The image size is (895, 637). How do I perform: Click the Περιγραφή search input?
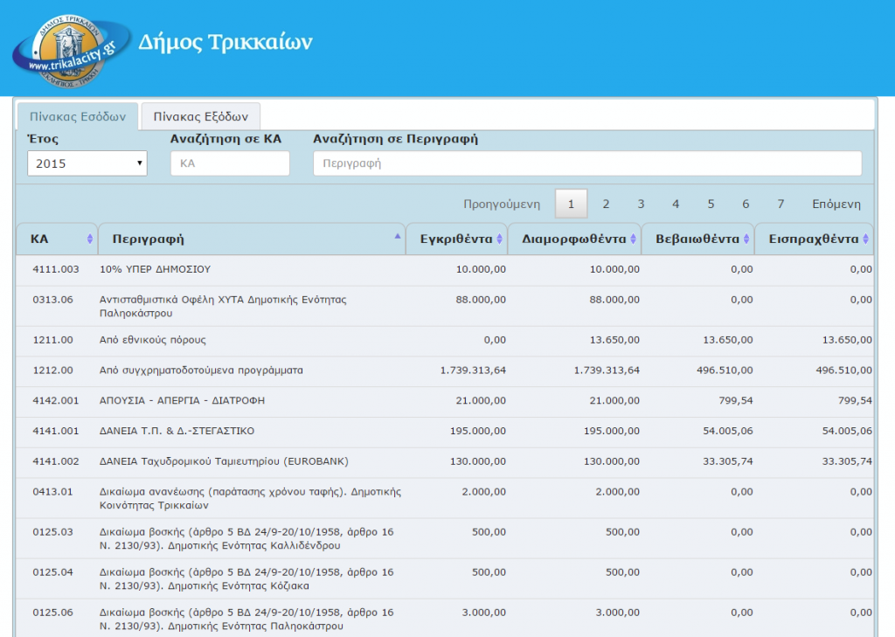pos(586,163)
